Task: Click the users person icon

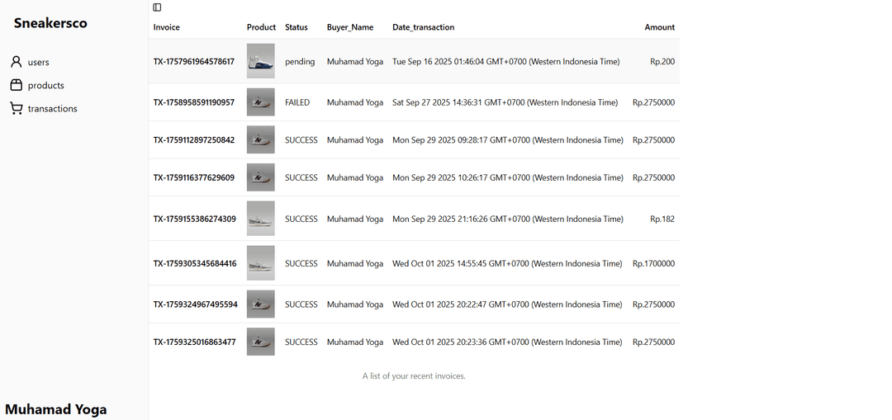Action: tap(16, 62)
